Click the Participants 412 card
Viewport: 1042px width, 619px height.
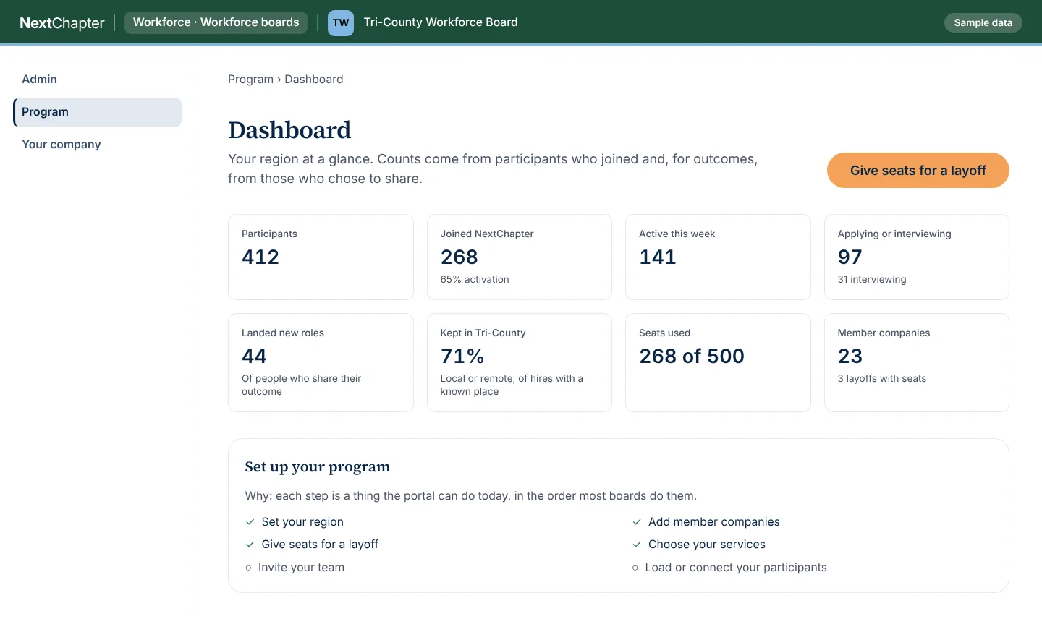tap(321, 257)
